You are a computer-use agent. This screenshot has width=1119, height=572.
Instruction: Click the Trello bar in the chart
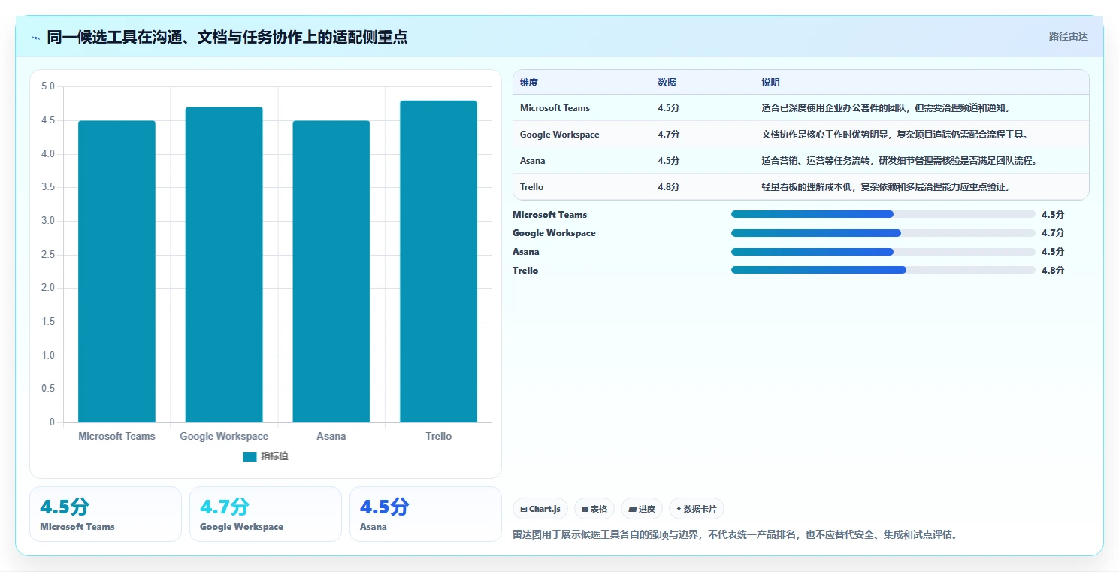[x=438, y=262]
